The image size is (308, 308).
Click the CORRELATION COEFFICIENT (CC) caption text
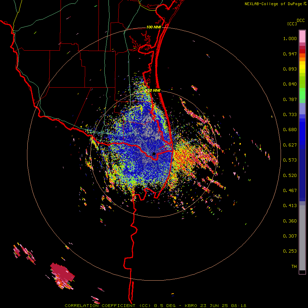[108, 306]
